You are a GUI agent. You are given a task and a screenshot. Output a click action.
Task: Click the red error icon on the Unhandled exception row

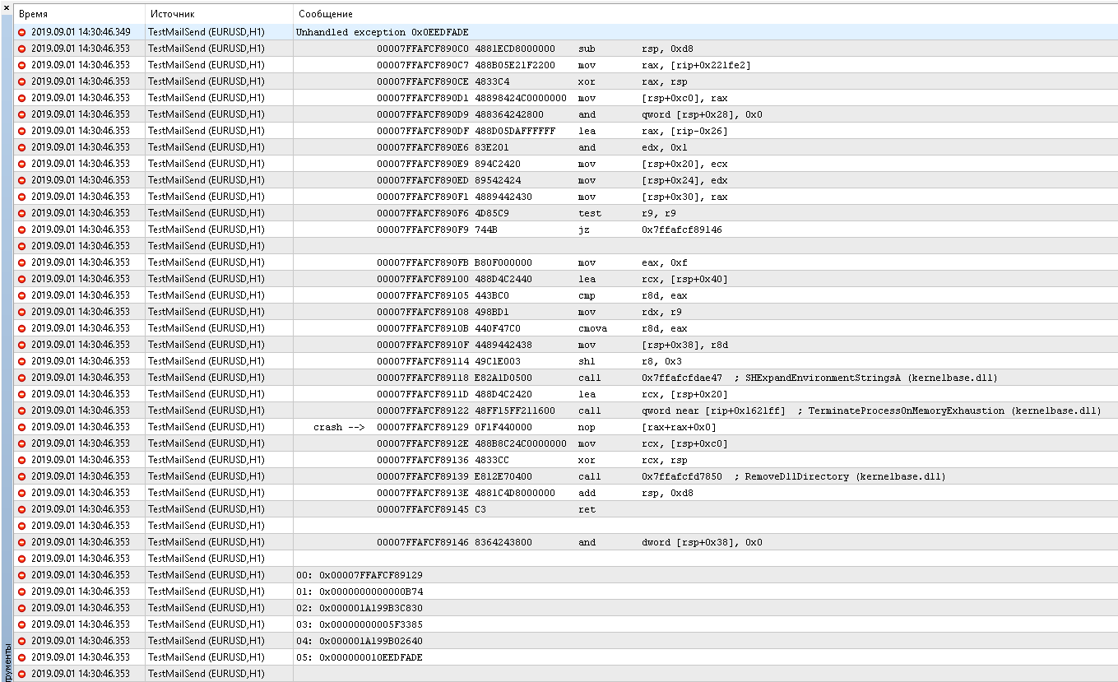pos(21,31)
